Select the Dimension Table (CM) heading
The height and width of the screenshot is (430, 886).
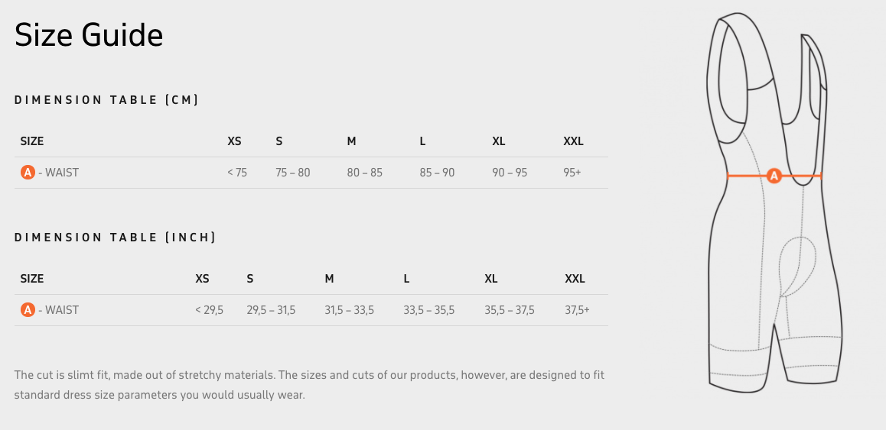pyautogui.click(x=106, y=100)
